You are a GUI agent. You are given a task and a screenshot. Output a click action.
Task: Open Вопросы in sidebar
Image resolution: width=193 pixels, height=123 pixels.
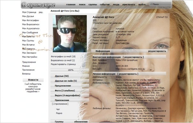pos(26,74)
